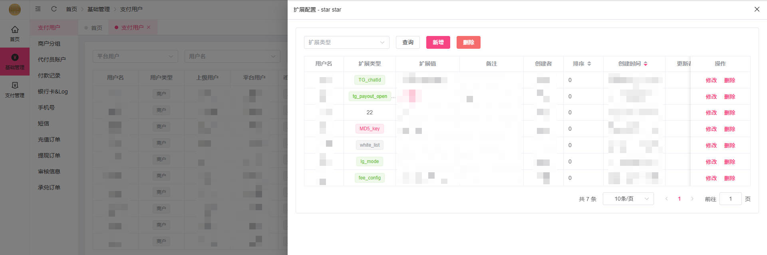Click the menu collapse icon in header

click(x=38, y=9)
